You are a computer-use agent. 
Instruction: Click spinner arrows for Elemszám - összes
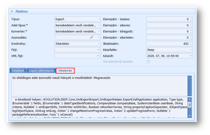pyautogui.click(x=191, y=19)
